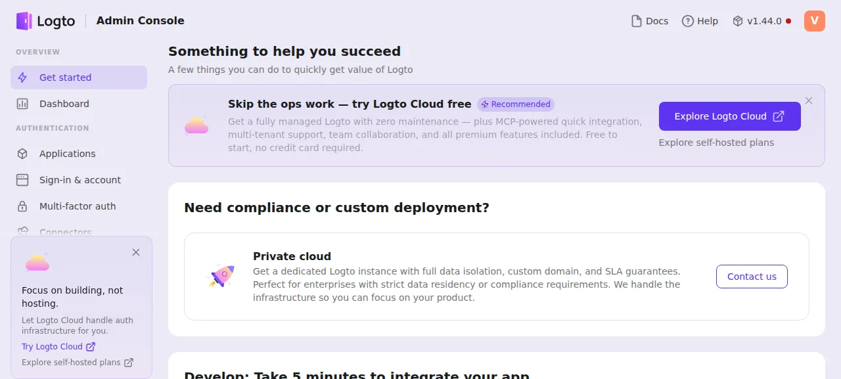Click the Sign-in & account window icon
The width and height of the screenshot is (841, 379).
[x=22, y=180]
